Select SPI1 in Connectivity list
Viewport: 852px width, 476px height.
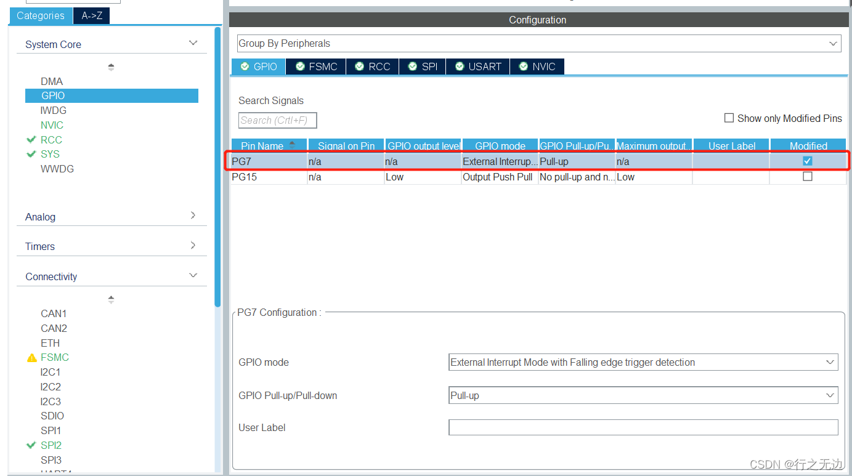click(x=51, y=430)
